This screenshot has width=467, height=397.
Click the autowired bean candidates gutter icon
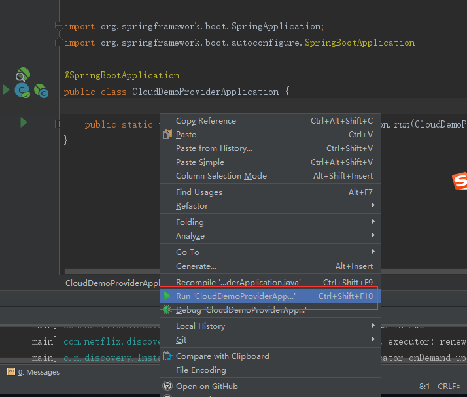(x=41, y=91)
